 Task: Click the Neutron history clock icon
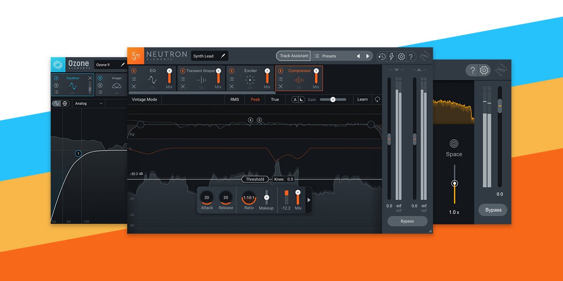(381, 56)
